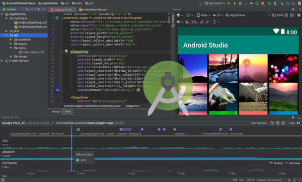Click the chameleon thumbnail in preview
The height and width of the screenshot is (182, 302).
tap(223, 97)
